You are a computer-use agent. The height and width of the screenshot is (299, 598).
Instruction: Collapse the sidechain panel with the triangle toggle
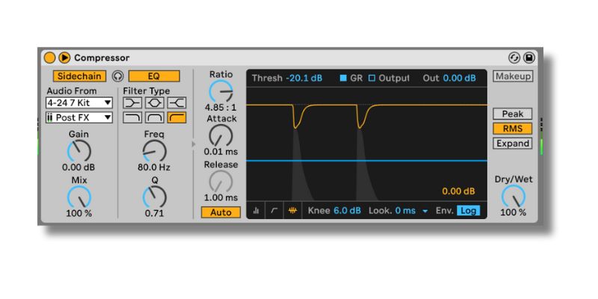(64, 58)
